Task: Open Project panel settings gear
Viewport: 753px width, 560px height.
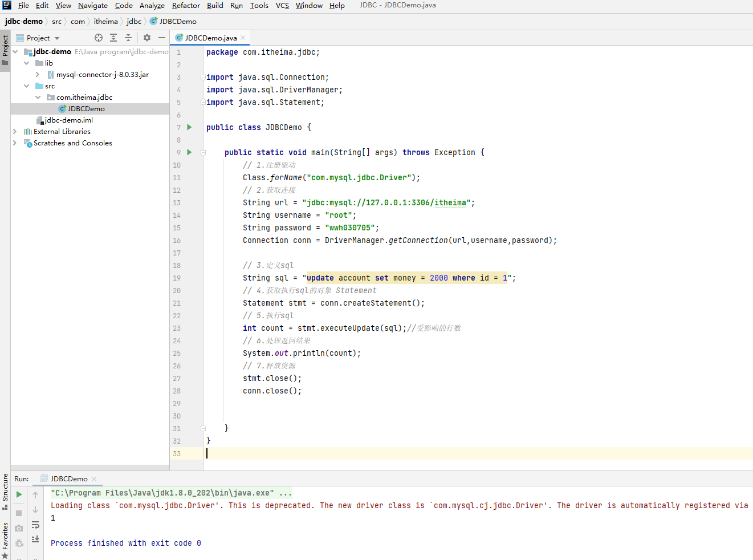Action: [147, 38]
